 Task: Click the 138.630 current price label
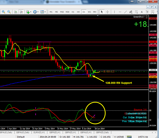(x=153, y=70)
